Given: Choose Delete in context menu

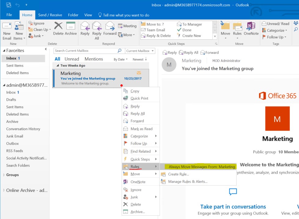Looking at the screenshot, I should click(136, 204).
